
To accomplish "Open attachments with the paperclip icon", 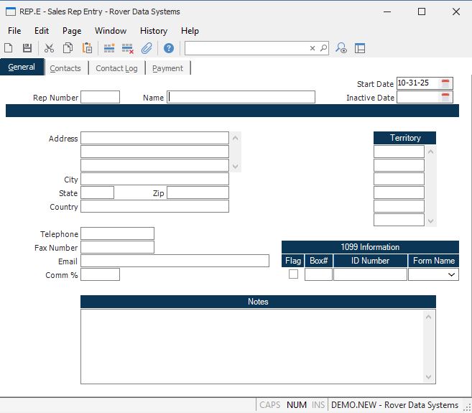I will click(x=147, y=48).
